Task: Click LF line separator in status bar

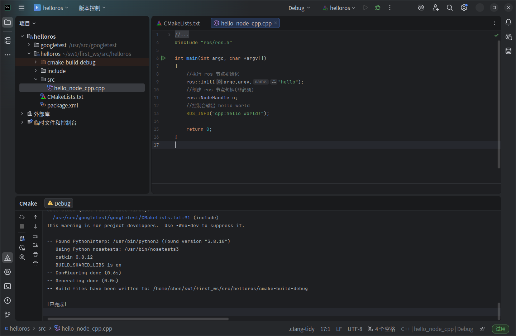Action: click(x=339, y=329)
